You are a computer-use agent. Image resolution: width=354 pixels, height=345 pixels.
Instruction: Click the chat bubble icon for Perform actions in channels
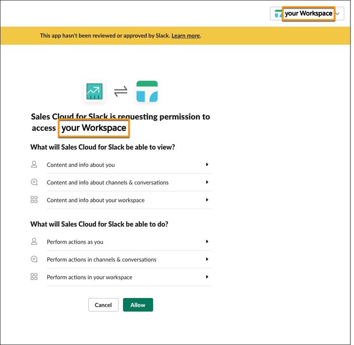click(34, 259)
